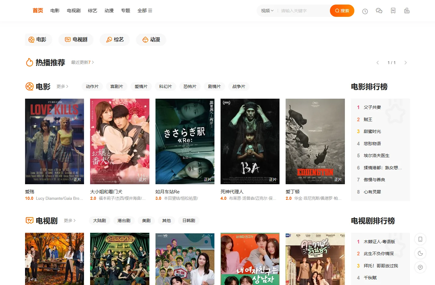Open 电视剧 in top navigation bar

coord(74,10)
